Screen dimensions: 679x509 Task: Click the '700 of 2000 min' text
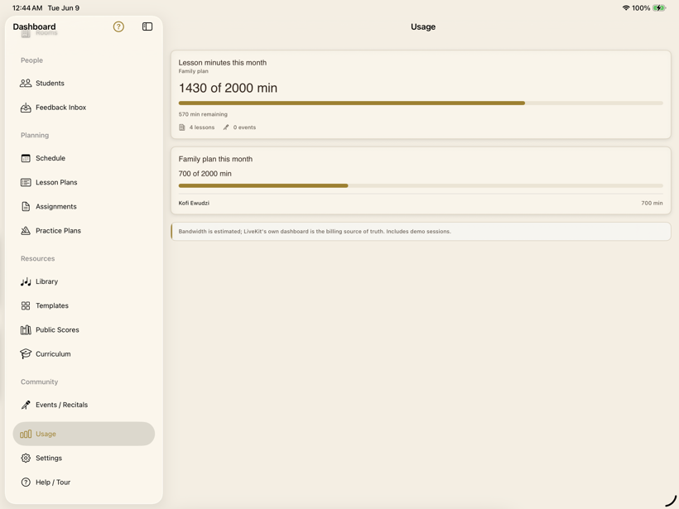205,174
